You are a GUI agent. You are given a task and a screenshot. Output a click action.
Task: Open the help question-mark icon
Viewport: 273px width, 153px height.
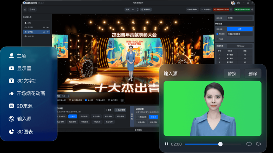click(x=239, y=3)
